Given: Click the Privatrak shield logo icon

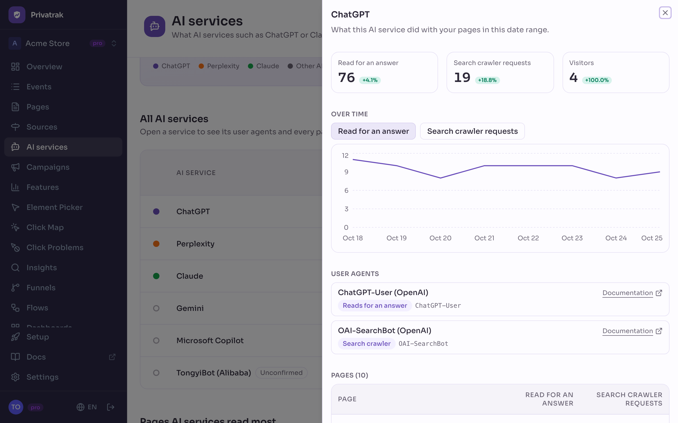Looking at the screenshot, I should tap(17, 15).
